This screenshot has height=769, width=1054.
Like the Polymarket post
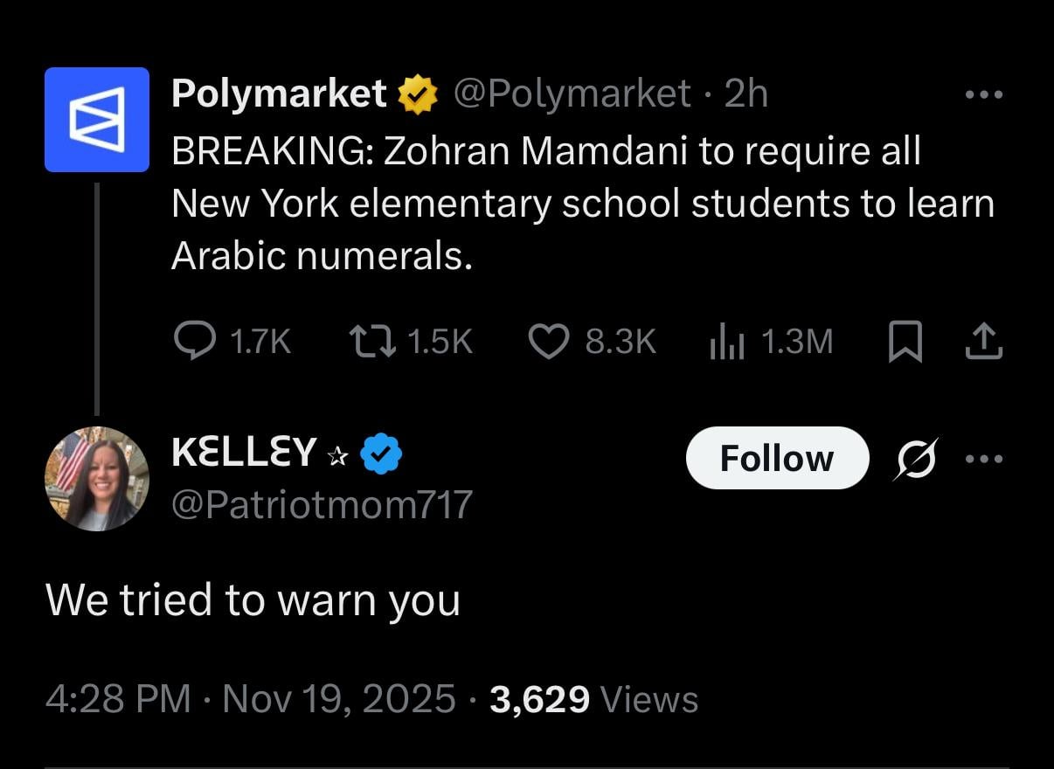pyautogui.click(x=549, y=341)
